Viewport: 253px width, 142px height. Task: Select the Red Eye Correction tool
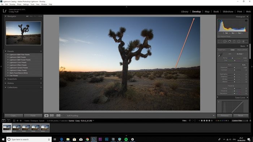(230, 41)
